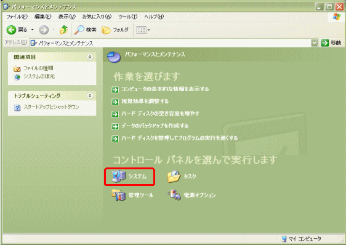Screen dimensions: 346x245
Task: Collapse the トラブルシューティング panel chevron
Action: [x=90, y=96]
